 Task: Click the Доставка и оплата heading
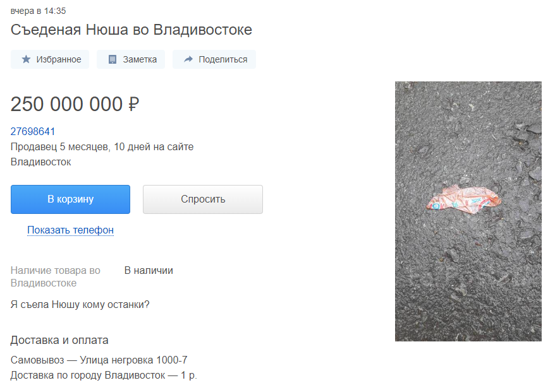[59, 340]
